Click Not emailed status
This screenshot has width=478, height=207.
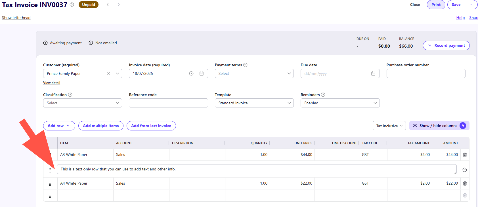tap(103, 43)
